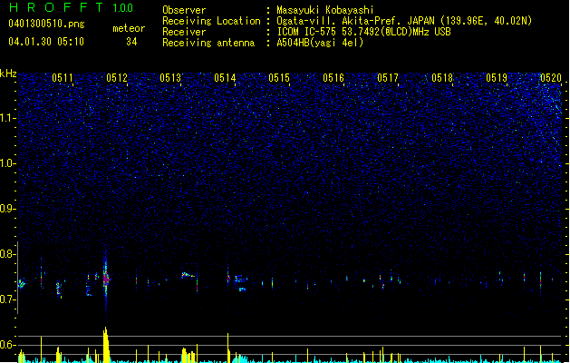Select the A504HB(yagi 4el) antenna text
Viewport: 570px width, 363px height.
[x=320, y=43]
